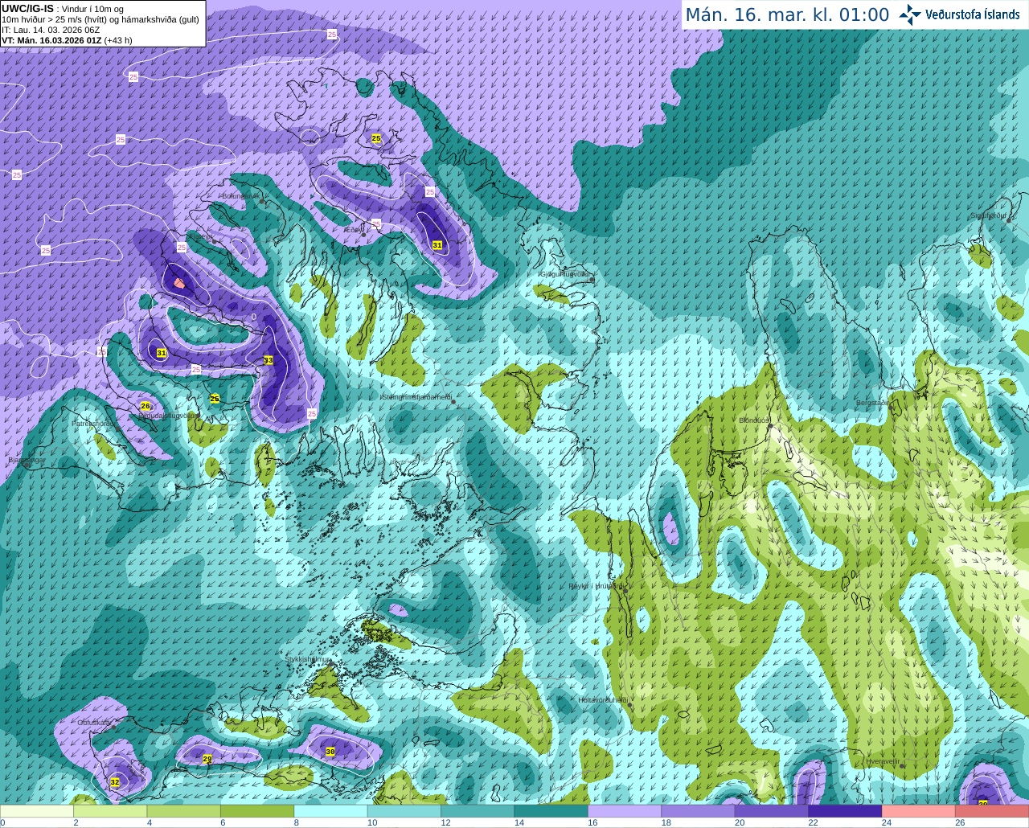The height and width of the screenshot is (828, 1029).
Task: Click the Bíldudalsflugvöllur station label
Action: (168, 416)
